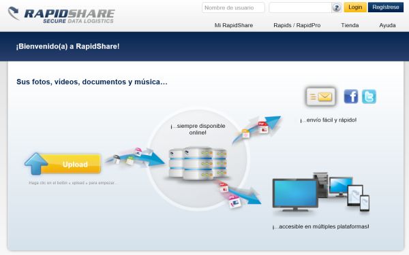
Task: Click the password input field
Action: pos(300,7)
